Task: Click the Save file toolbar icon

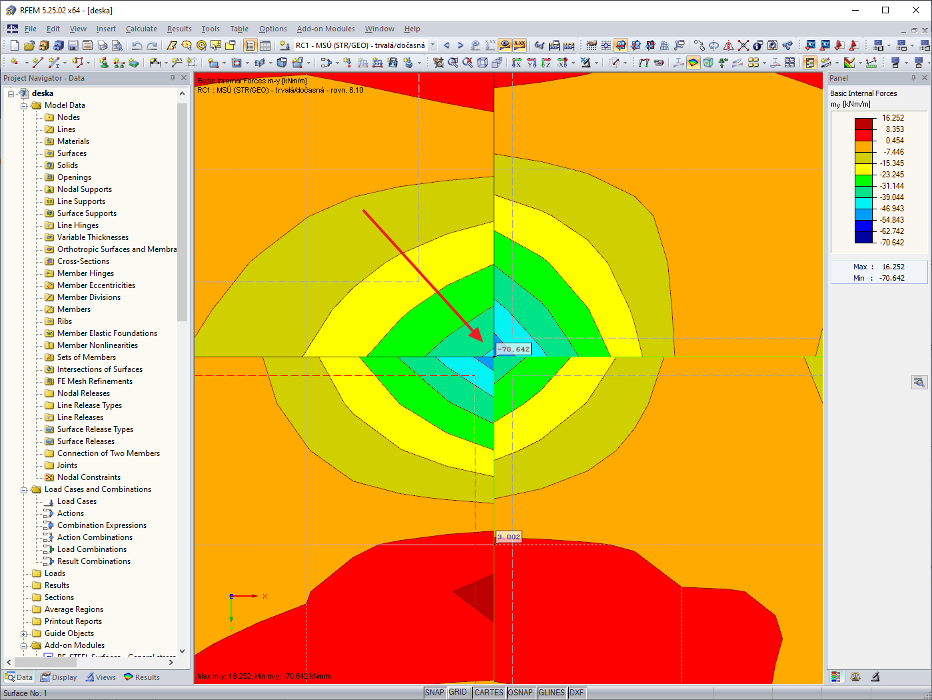Action: (73, 45)
